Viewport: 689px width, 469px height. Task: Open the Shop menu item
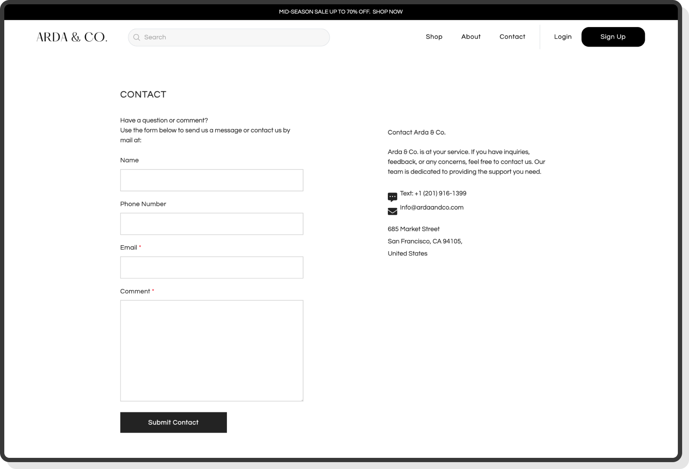click(x=434, y=37)
